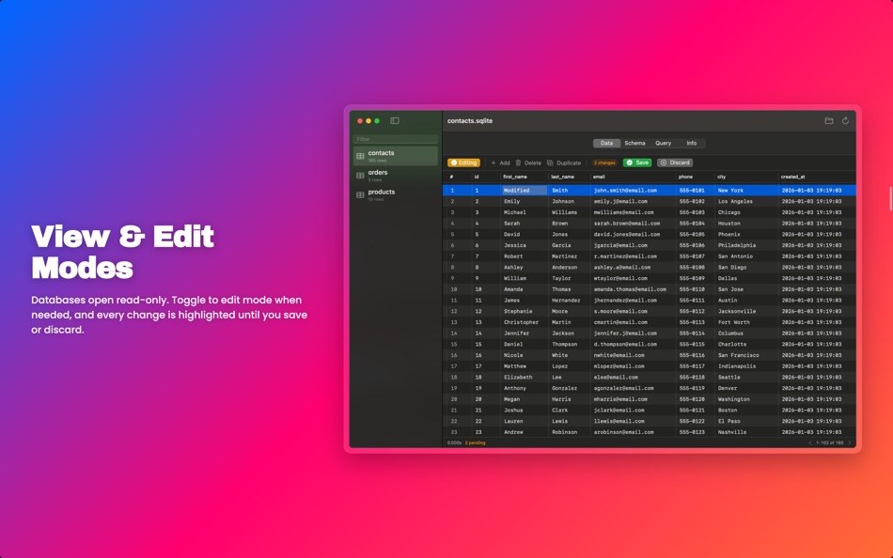The image size is (893, 558).
Task: Click the orange 2 changes badge
Action: pyautogui.click(x=603, y=162)
